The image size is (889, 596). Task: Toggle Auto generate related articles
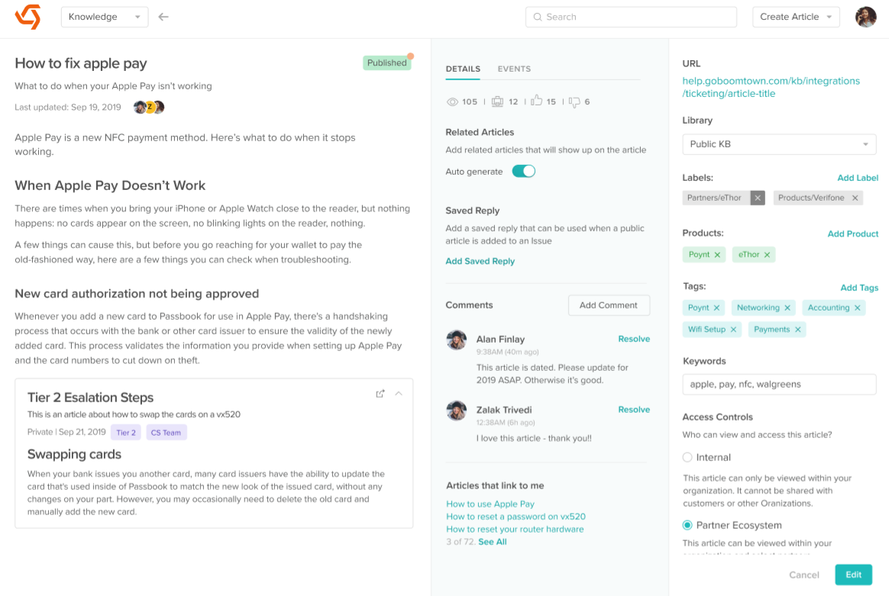coord(523,171)
